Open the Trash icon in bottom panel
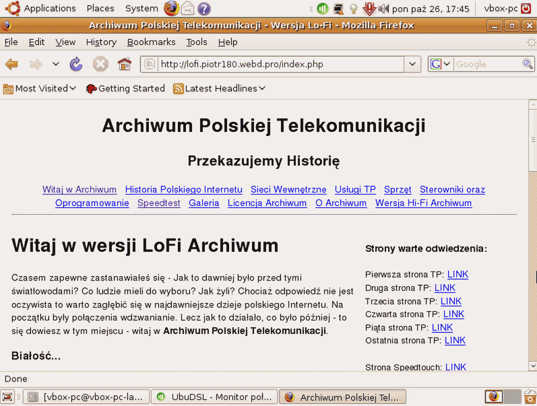Image resolution: width=537 pixels, height=406 pixels. pyautogui.click(x=530, y=397)
